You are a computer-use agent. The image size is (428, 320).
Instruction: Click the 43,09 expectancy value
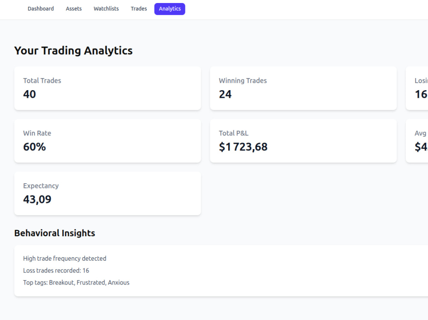pyautogui.click(x=37, y=200)
